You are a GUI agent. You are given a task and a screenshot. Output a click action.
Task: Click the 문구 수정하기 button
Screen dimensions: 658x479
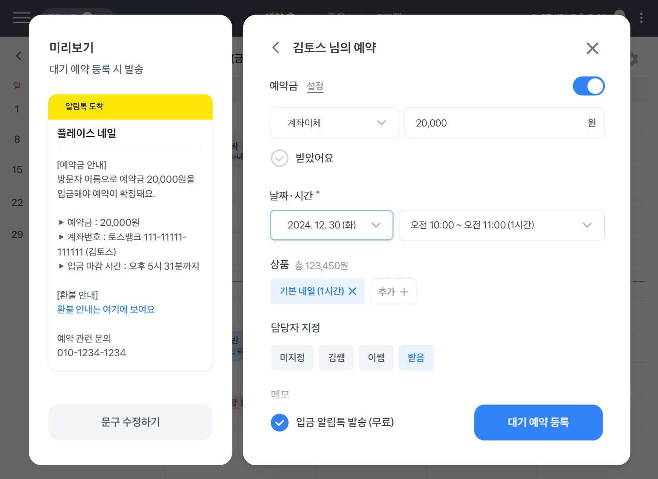(x=130, y=422)
